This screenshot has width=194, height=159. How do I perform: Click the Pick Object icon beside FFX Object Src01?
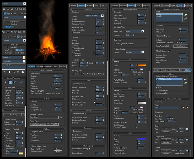tap(185, 79)
